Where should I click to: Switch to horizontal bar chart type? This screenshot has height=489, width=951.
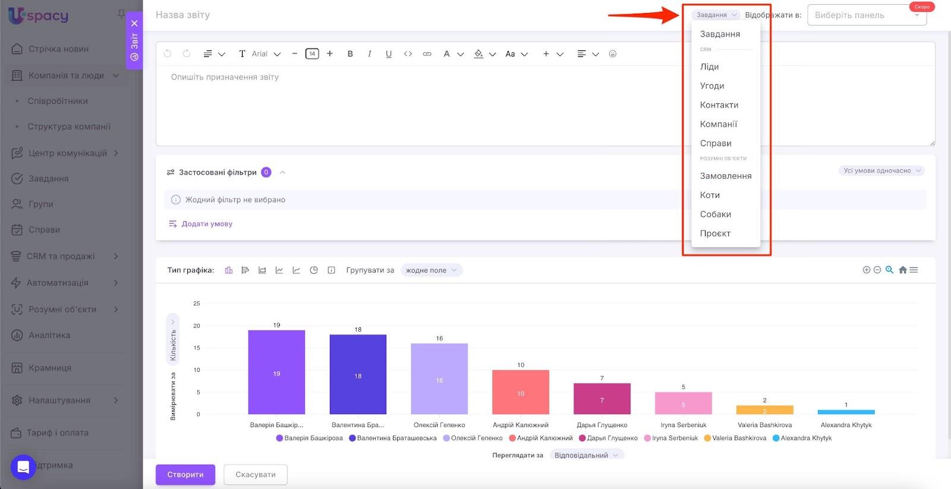[245, 270]
